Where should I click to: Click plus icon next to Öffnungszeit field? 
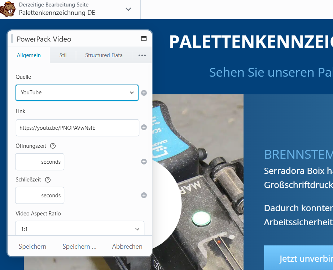pos(144,162)
